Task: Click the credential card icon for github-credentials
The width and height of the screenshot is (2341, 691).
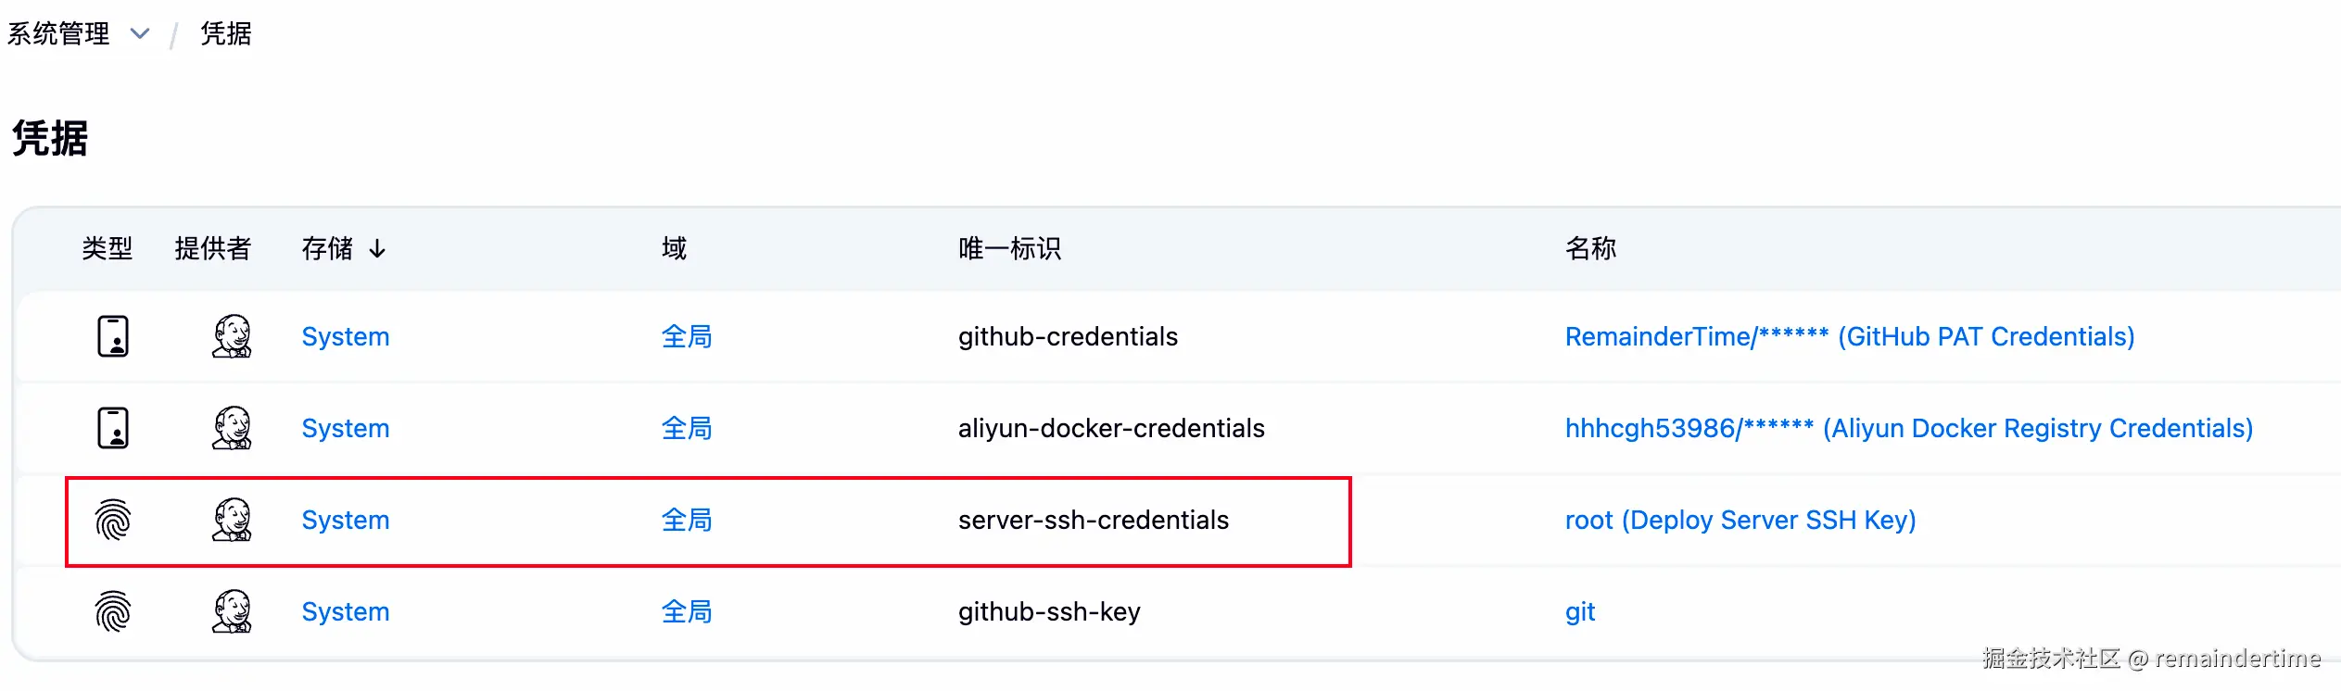Action: click(113, 336)
